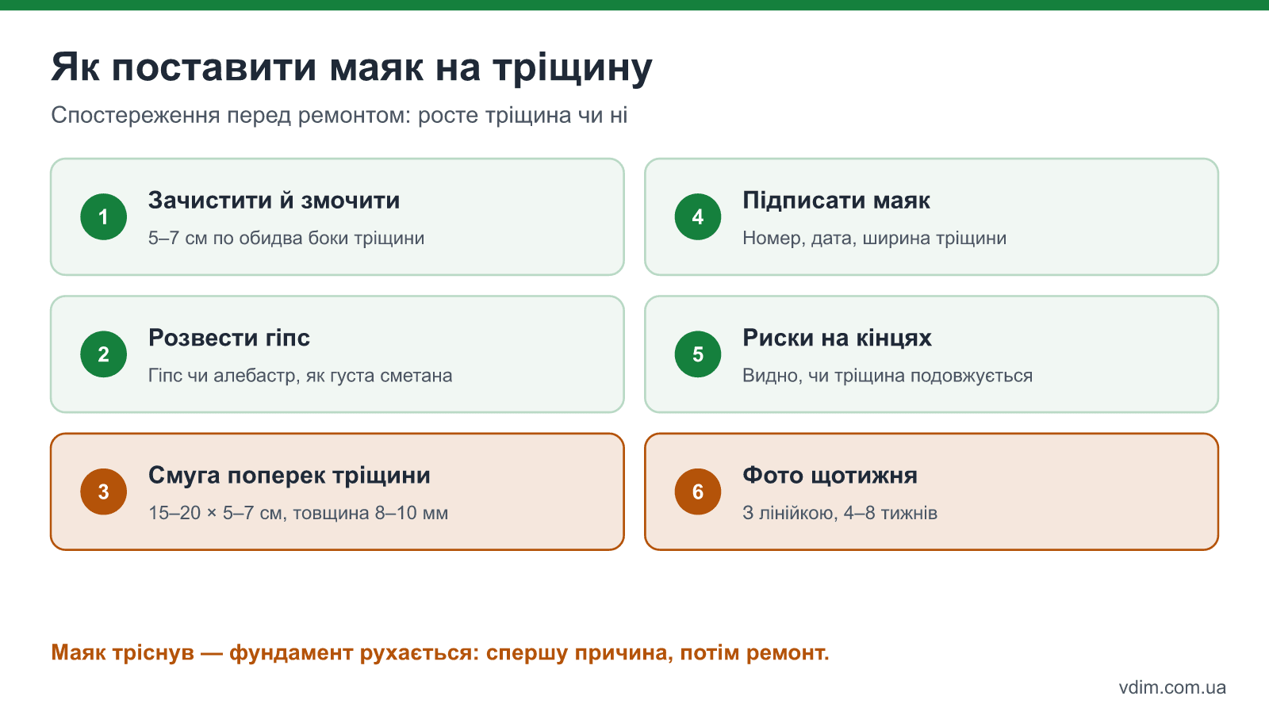Image resolution: width=1269 pixels, height=719 pixels.
Task: Click the green number 2 step badge
Action: pyautogui.click(x=104, y=354)
